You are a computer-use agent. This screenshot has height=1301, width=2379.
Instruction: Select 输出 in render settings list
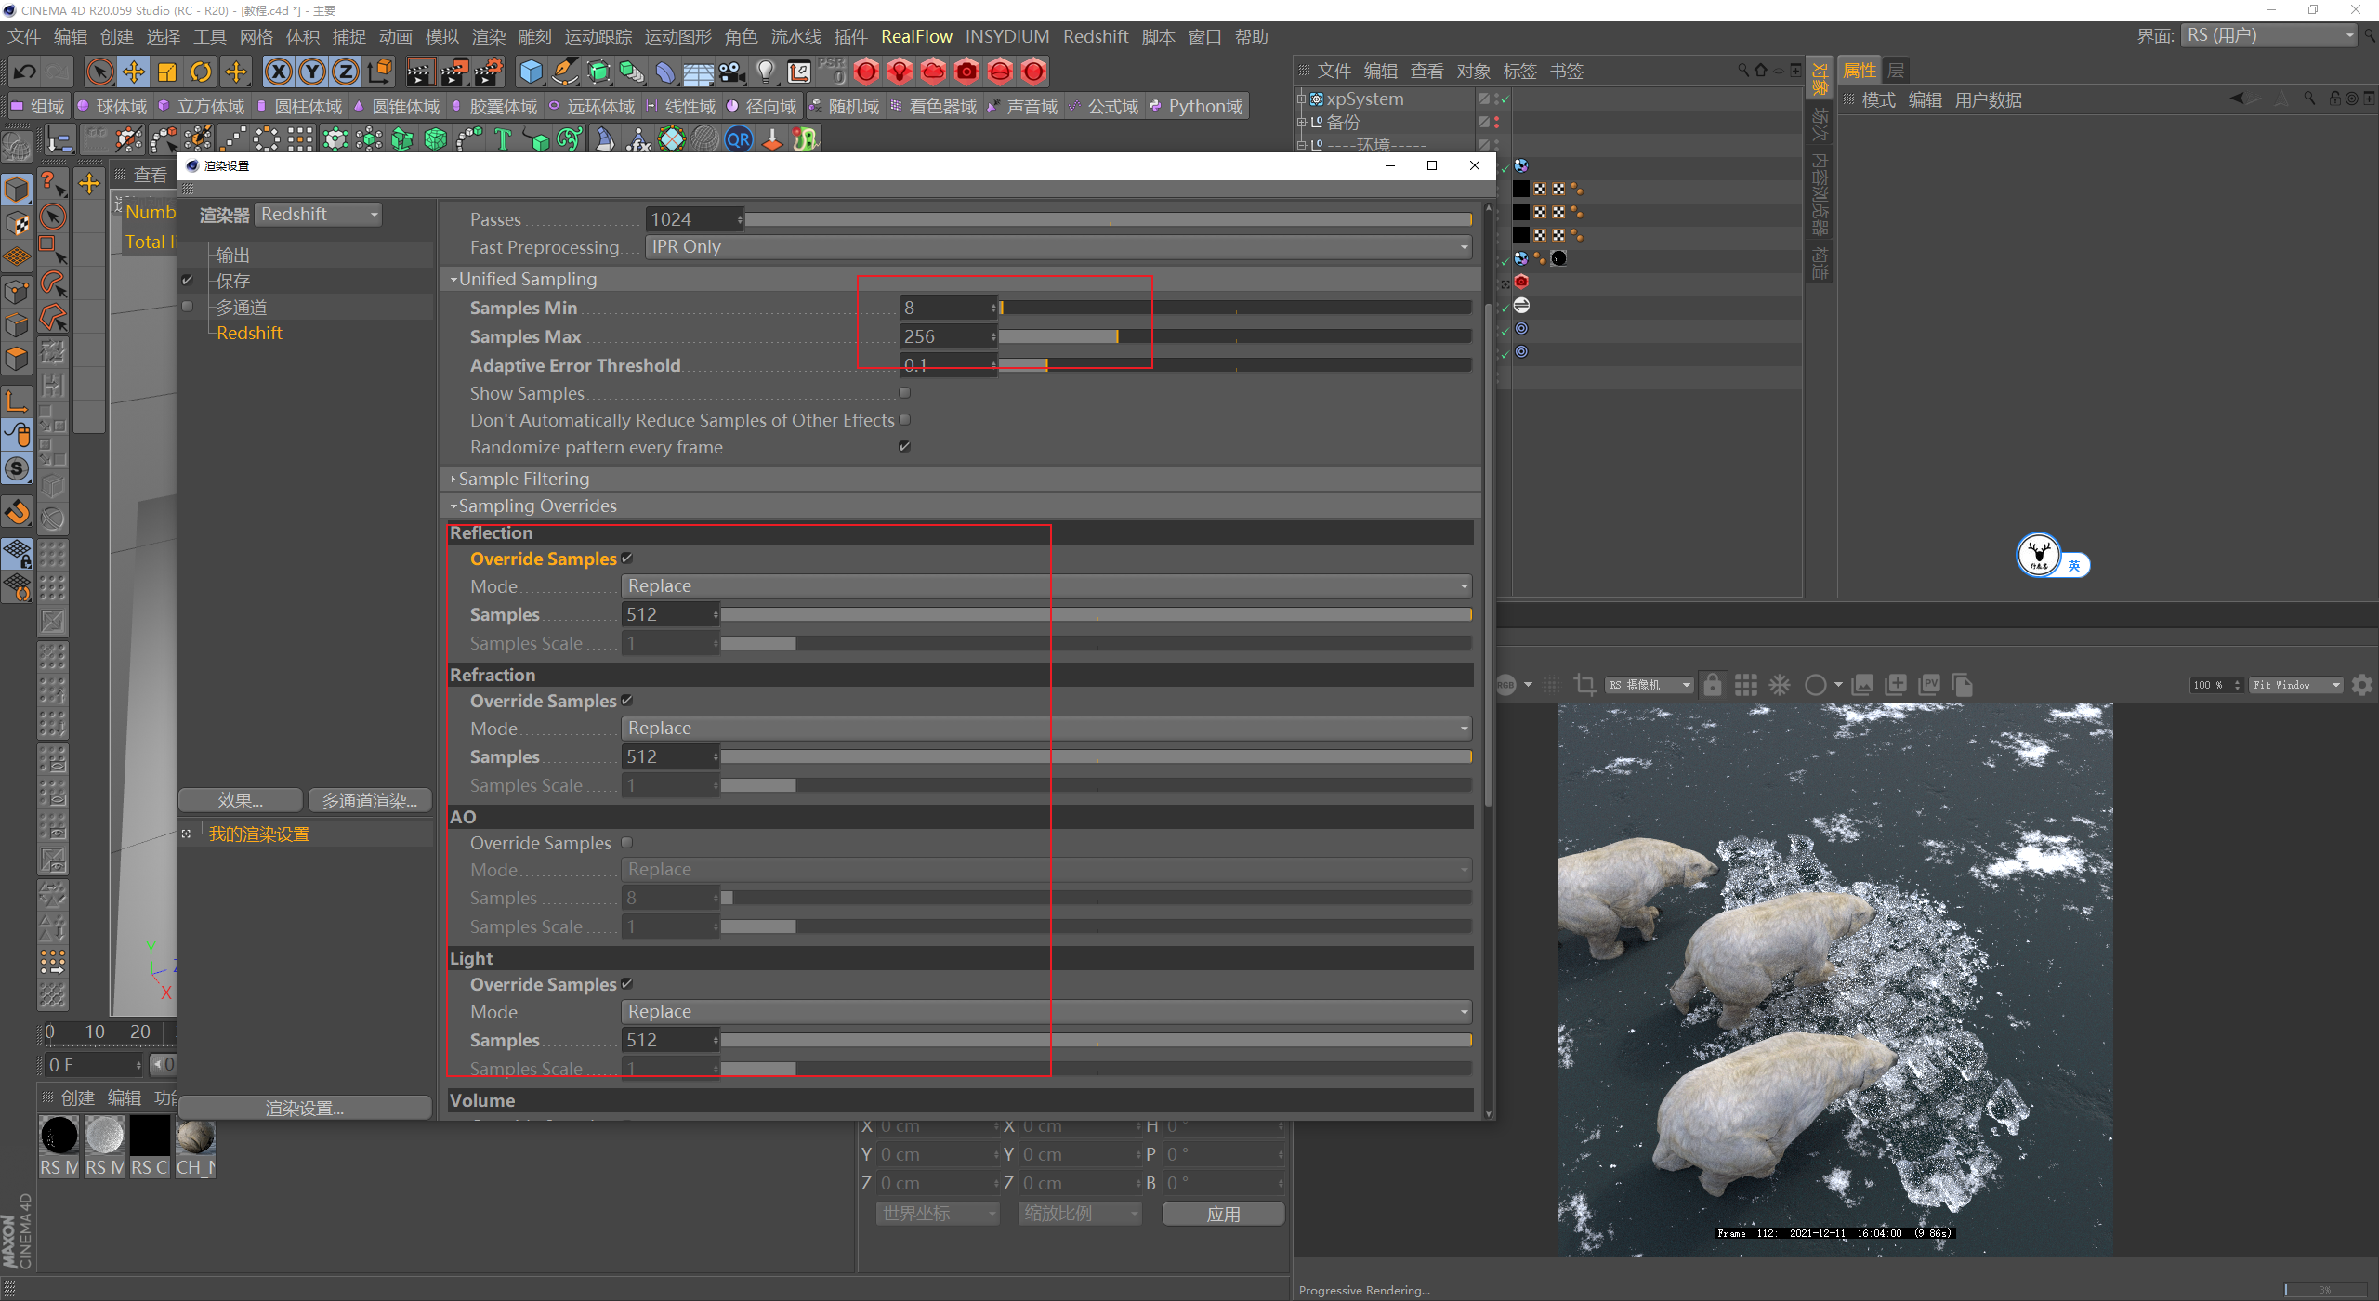(233, 255)
